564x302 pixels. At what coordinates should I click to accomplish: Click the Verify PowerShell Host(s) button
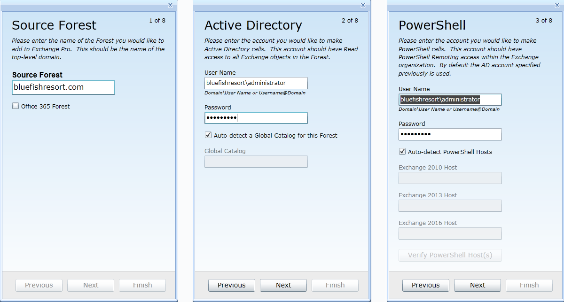pos(450,255)
